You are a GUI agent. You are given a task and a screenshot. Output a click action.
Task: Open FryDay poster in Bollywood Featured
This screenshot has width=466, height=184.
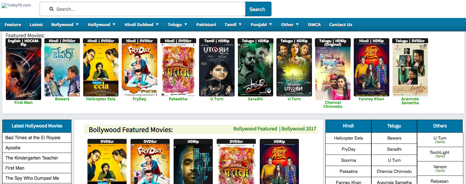click(x=150, y=164)
